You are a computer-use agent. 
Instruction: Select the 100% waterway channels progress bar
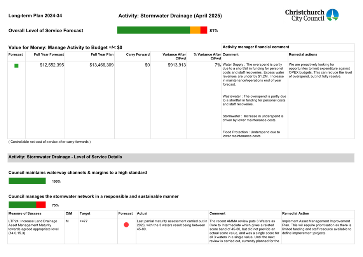point(27,181)
